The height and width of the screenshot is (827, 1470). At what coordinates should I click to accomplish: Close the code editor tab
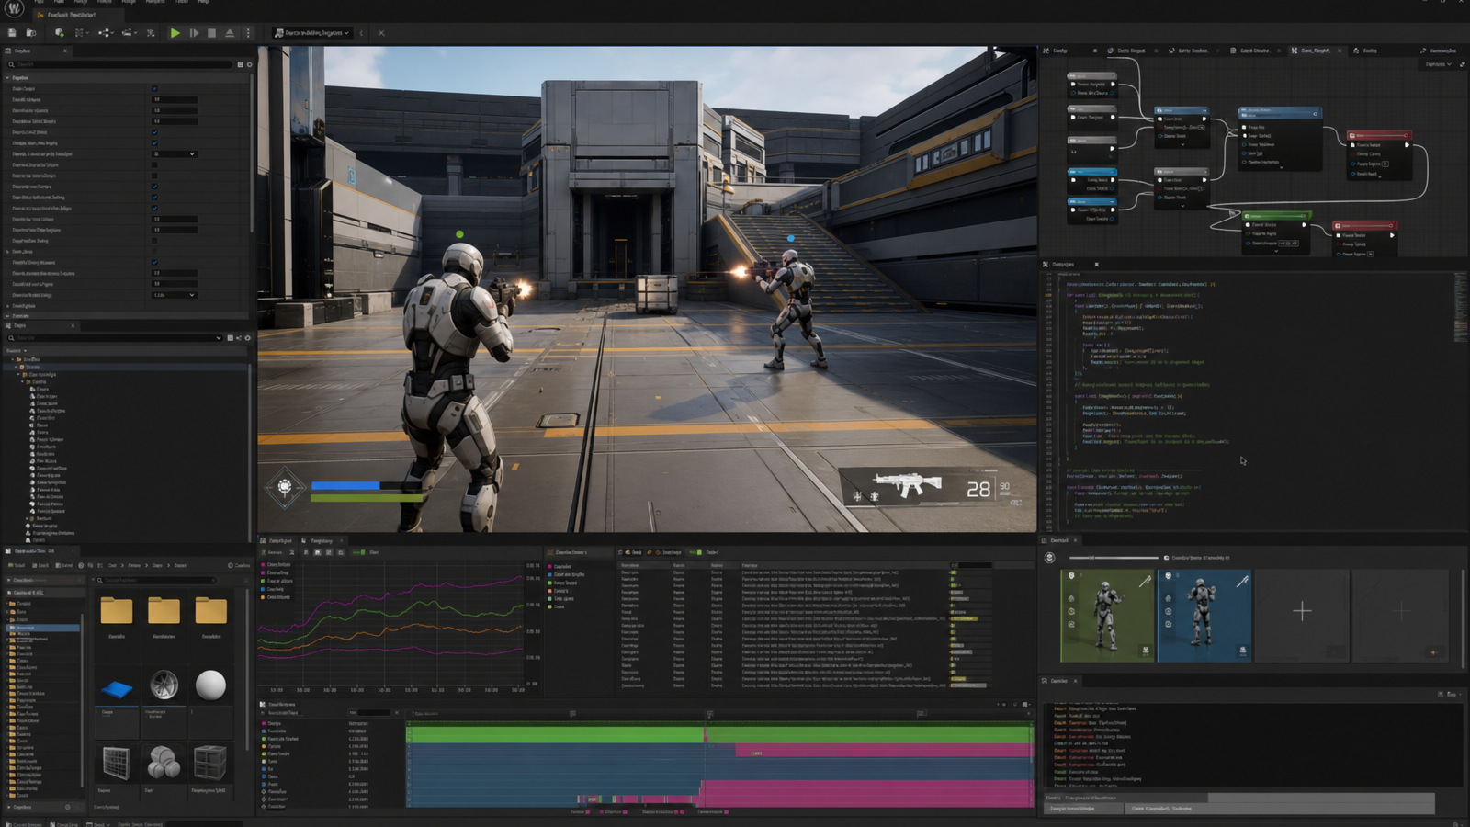(1096, 264)
